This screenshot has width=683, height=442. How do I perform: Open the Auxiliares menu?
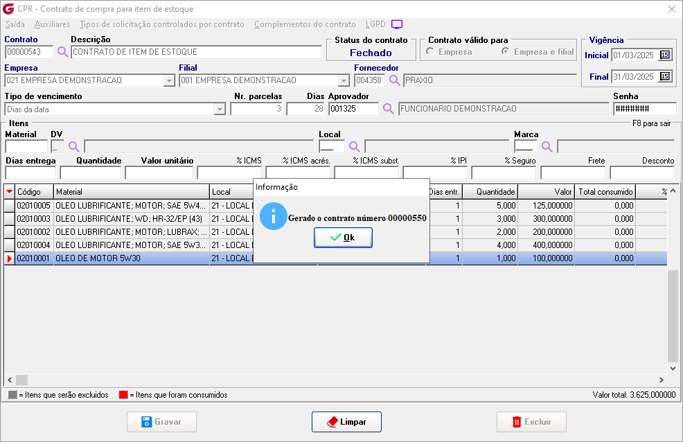click(x=52, y=24)
